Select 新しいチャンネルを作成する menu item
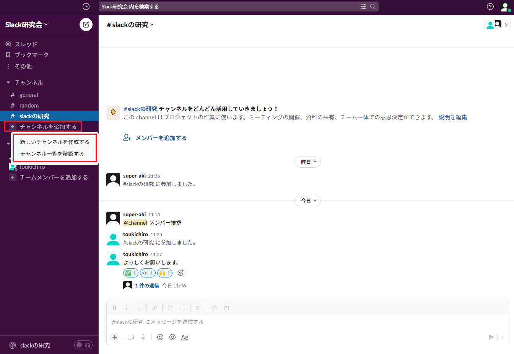Viewport: 514px width, 354px height. tap(55, 142)
